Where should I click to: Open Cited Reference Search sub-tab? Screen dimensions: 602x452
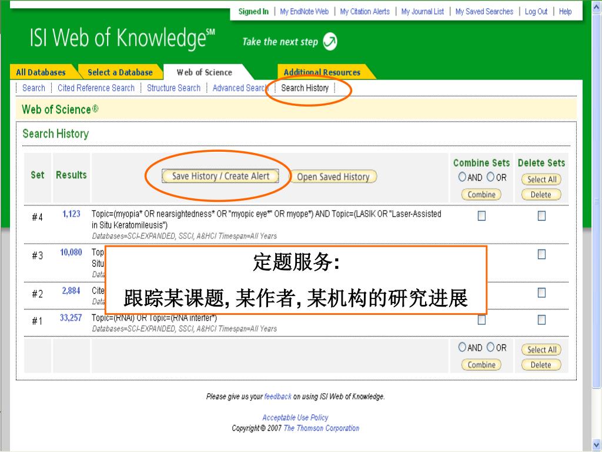tap(96, 88)
